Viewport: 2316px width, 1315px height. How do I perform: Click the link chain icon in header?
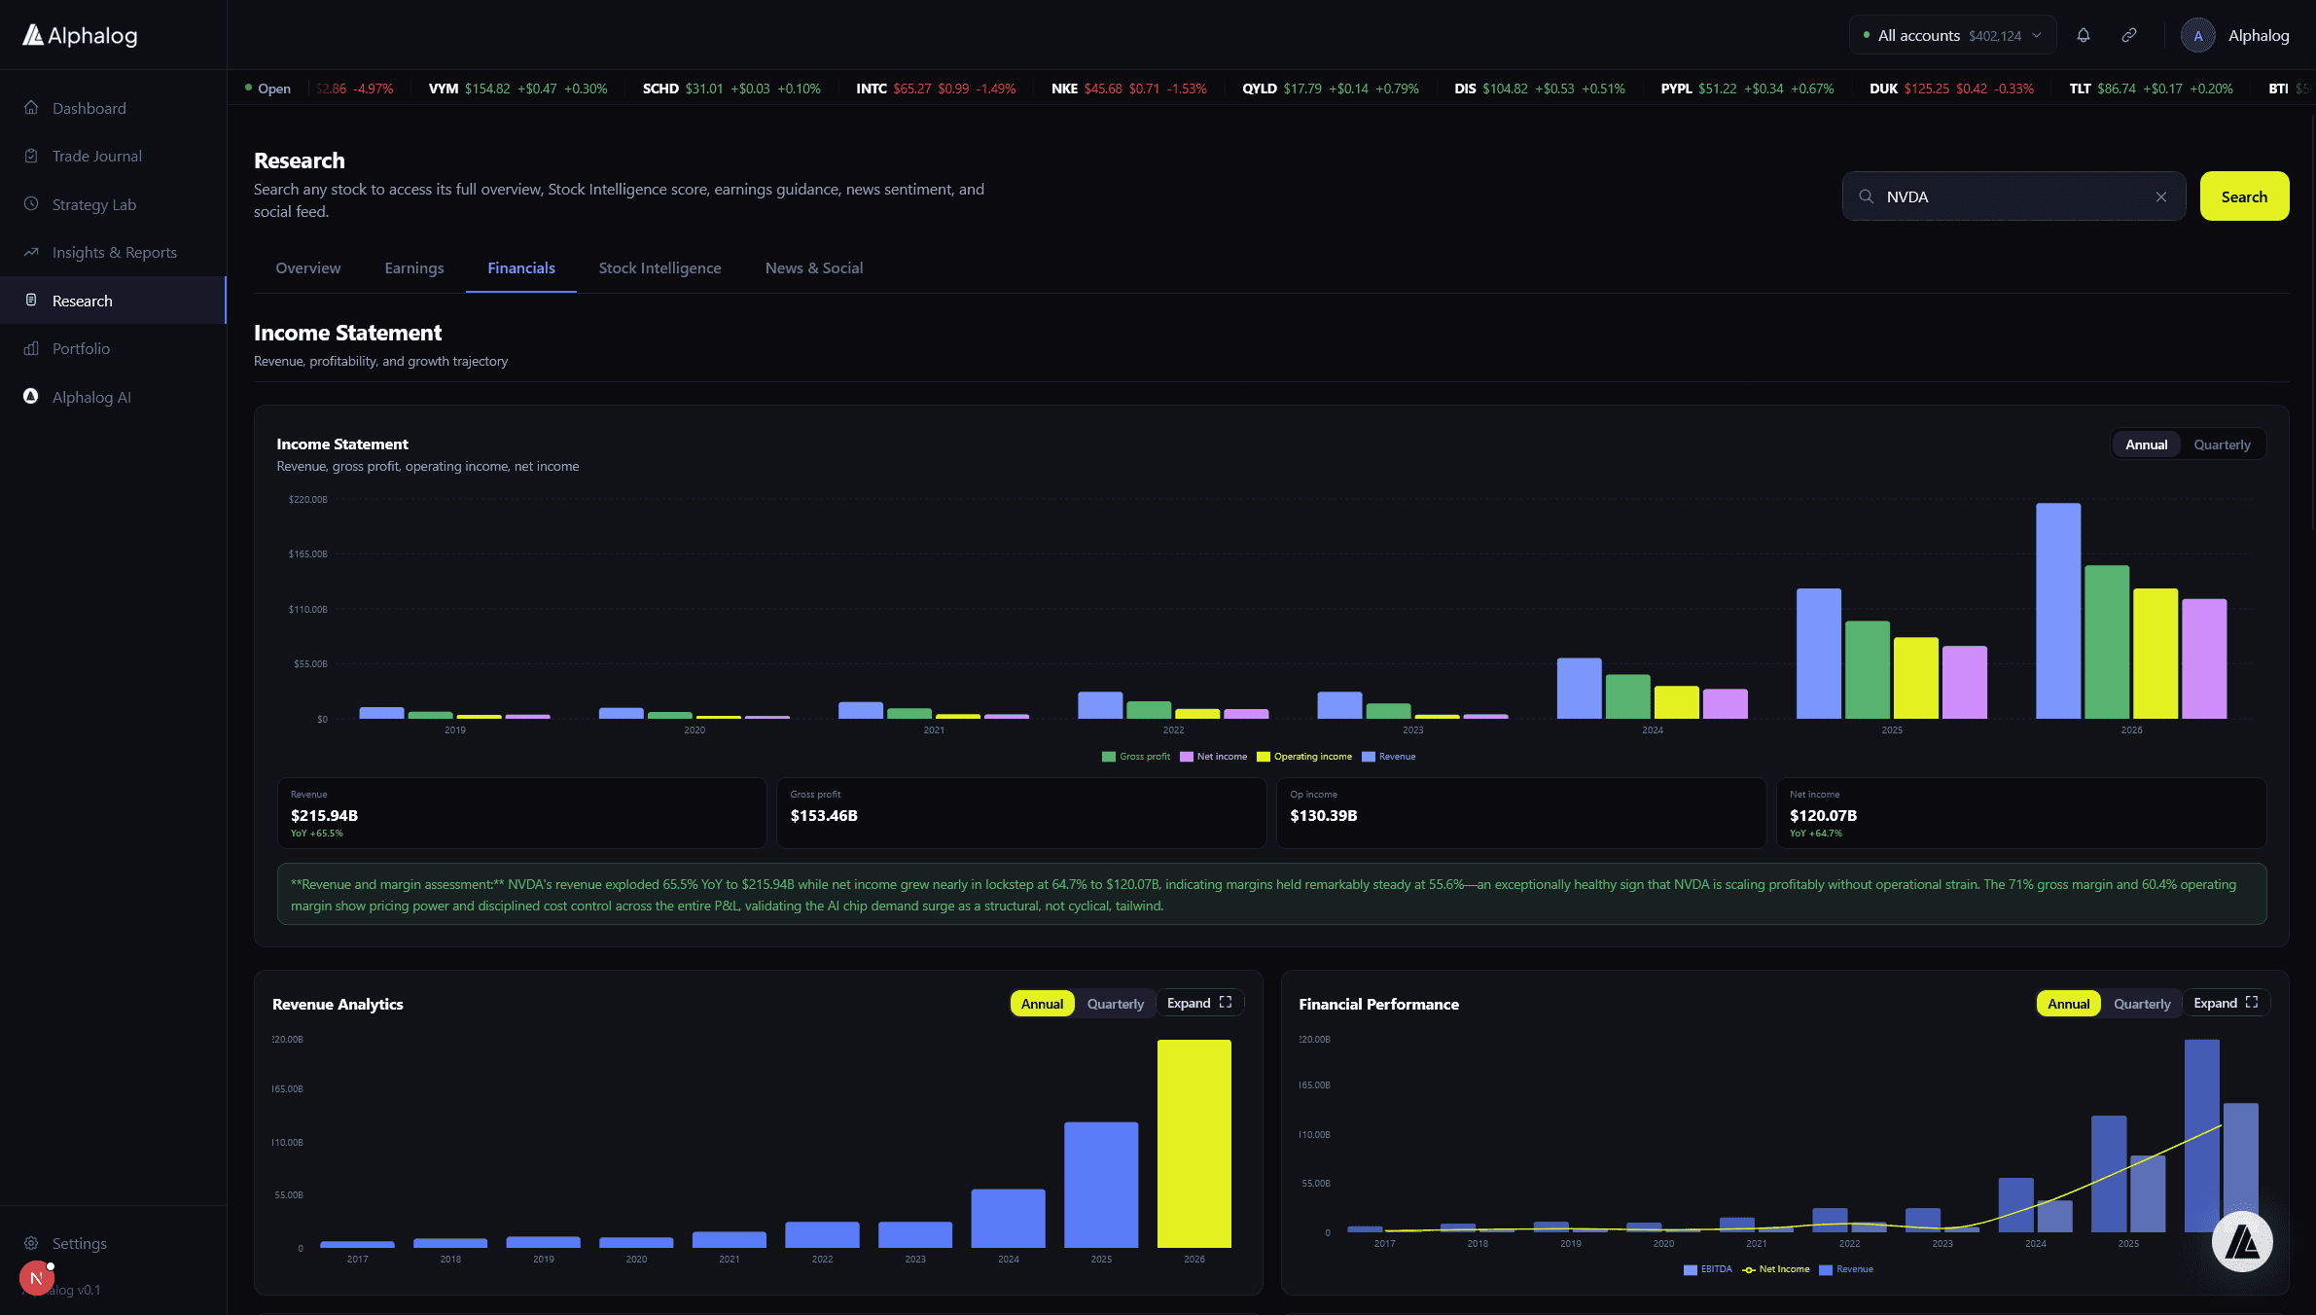coord(2129,35)
